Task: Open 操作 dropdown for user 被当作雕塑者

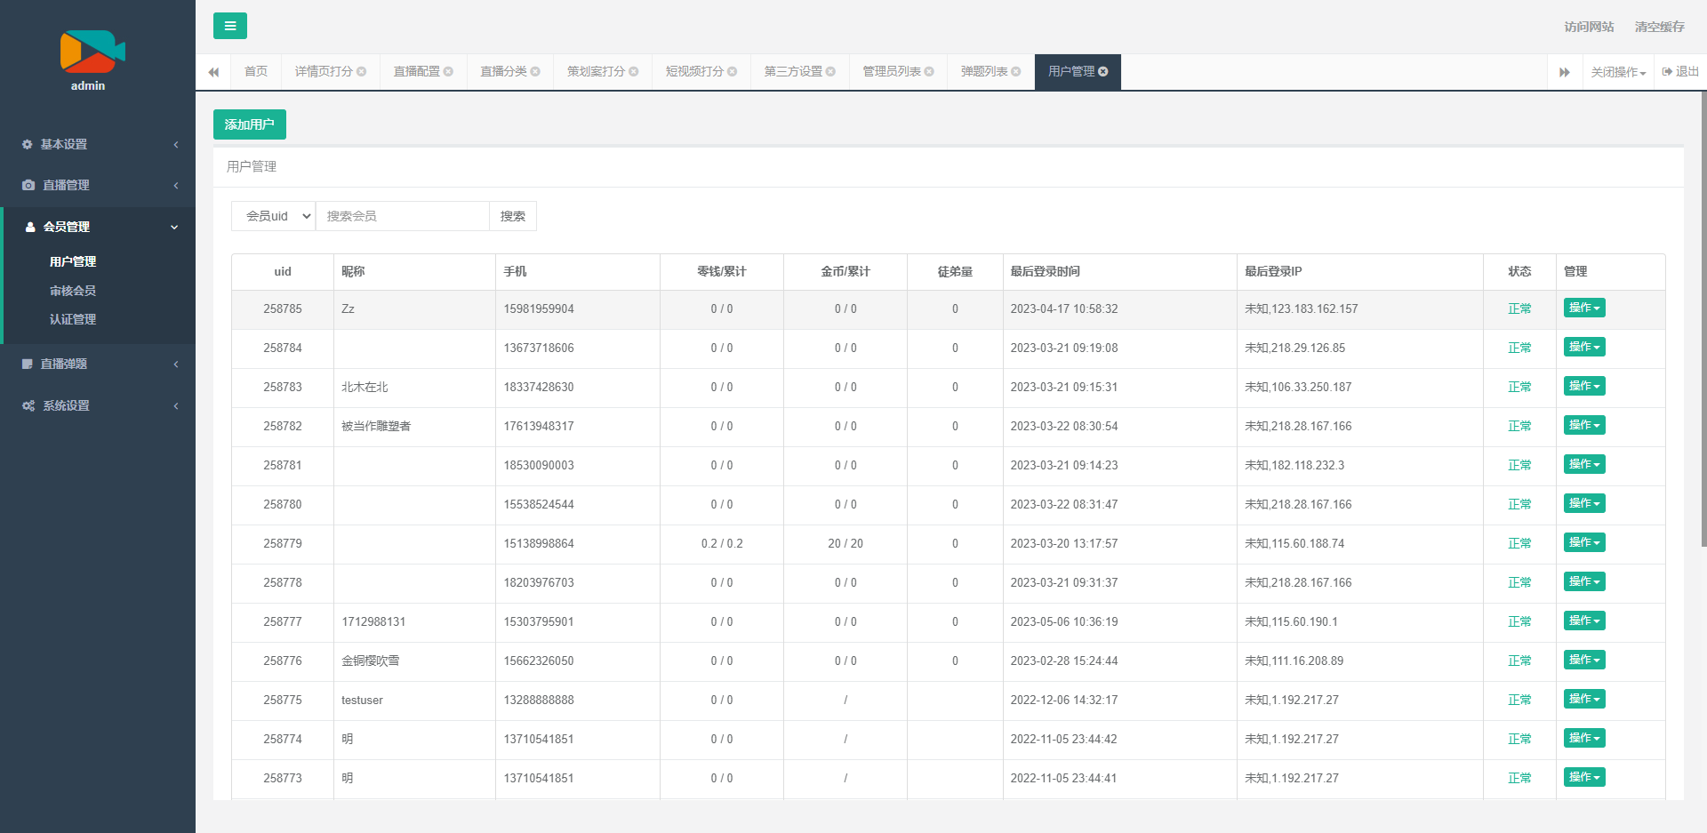Action: [1584, 425]
